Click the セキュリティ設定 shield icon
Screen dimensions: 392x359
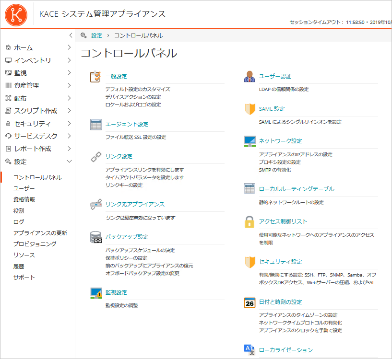250,262
